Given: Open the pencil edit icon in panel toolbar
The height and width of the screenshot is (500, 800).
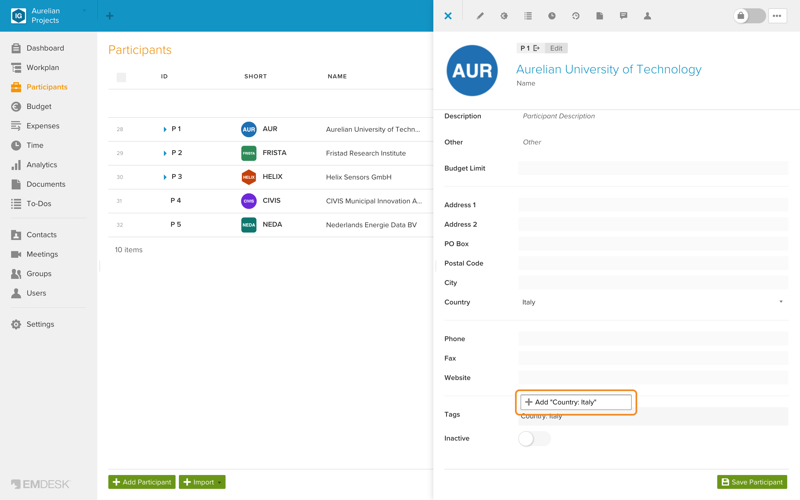Looking at the screenshot, I should tap(480, 16).
